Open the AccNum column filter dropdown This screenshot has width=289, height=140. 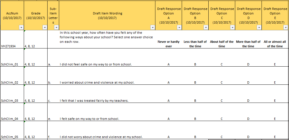click(x=22, y=27)
